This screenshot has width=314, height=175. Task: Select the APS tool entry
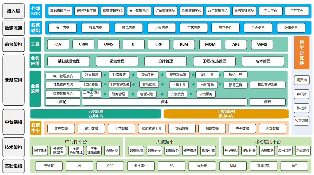pyautogui.click(x=236, y=44)
